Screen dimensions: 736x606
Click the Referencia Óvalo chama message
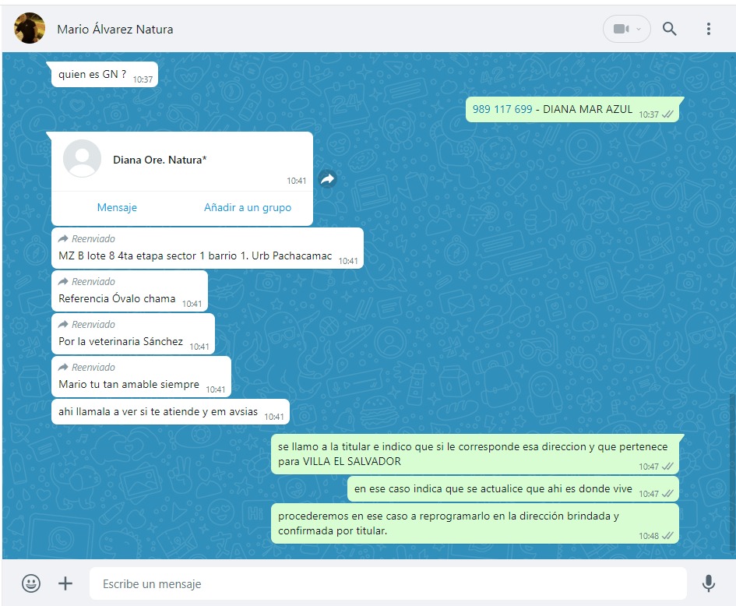click(117, 299)
